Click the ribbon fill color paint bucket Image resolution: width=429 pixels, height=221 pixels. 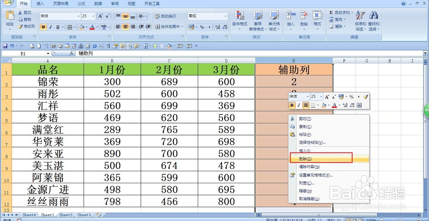[81, 27]
